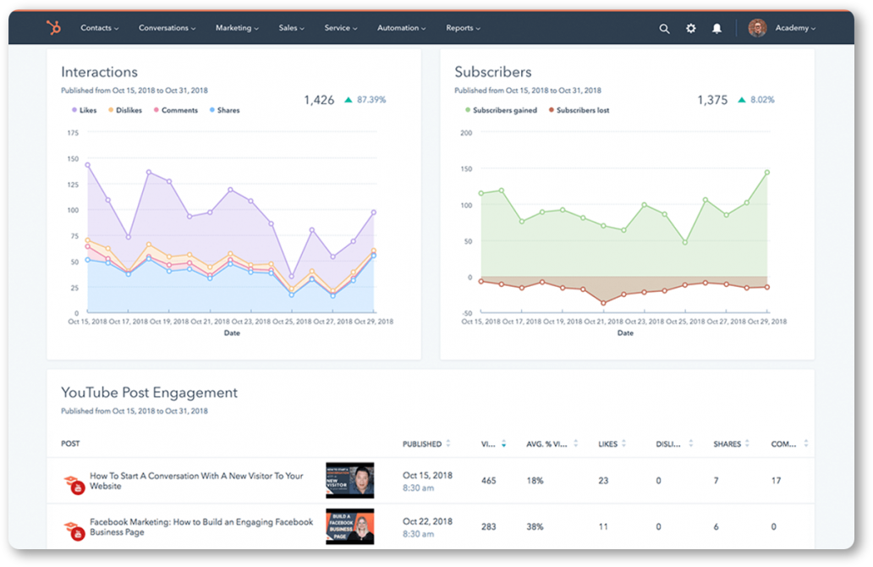Viewport: 873px width, 567px height.
Task: Open the Contacts menu
Action: click(99, 28)
